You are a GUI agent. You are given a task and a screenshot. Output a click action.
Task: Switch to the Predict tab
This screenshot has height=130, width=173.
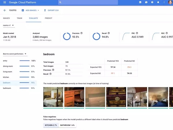point(48,18)
